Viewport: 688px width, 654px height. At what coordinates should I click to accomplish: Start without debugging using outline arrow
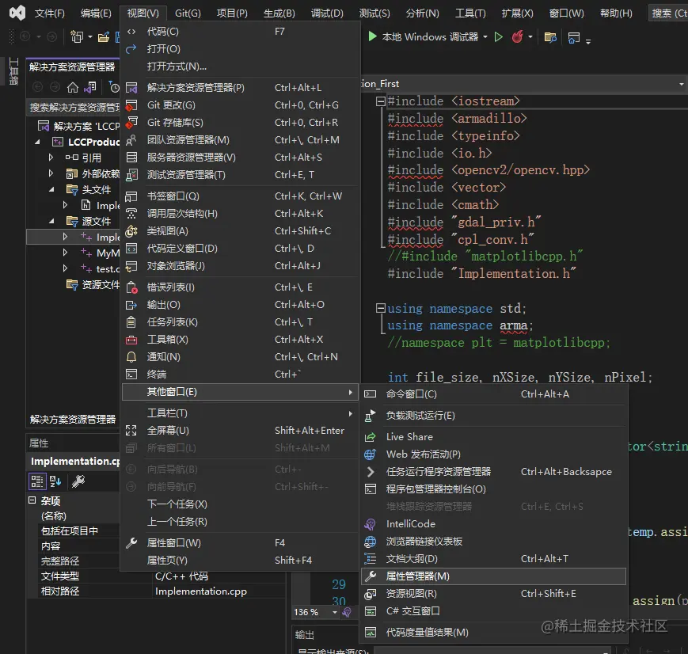pyautogui.click(x=499, y=37)
